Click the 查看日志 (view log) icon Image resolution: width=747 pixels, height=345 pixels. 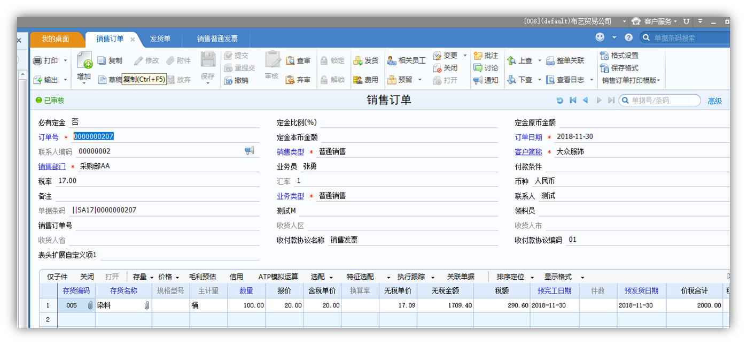point(550,80)
